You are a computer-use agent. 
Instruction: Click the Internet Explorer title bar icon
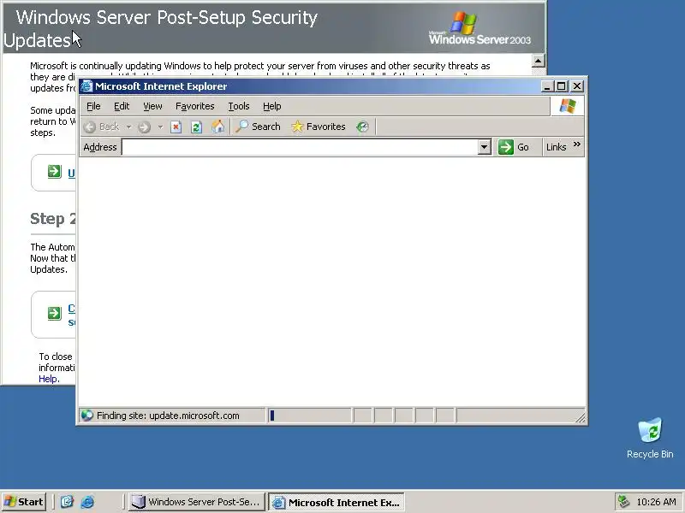point(86,86)
